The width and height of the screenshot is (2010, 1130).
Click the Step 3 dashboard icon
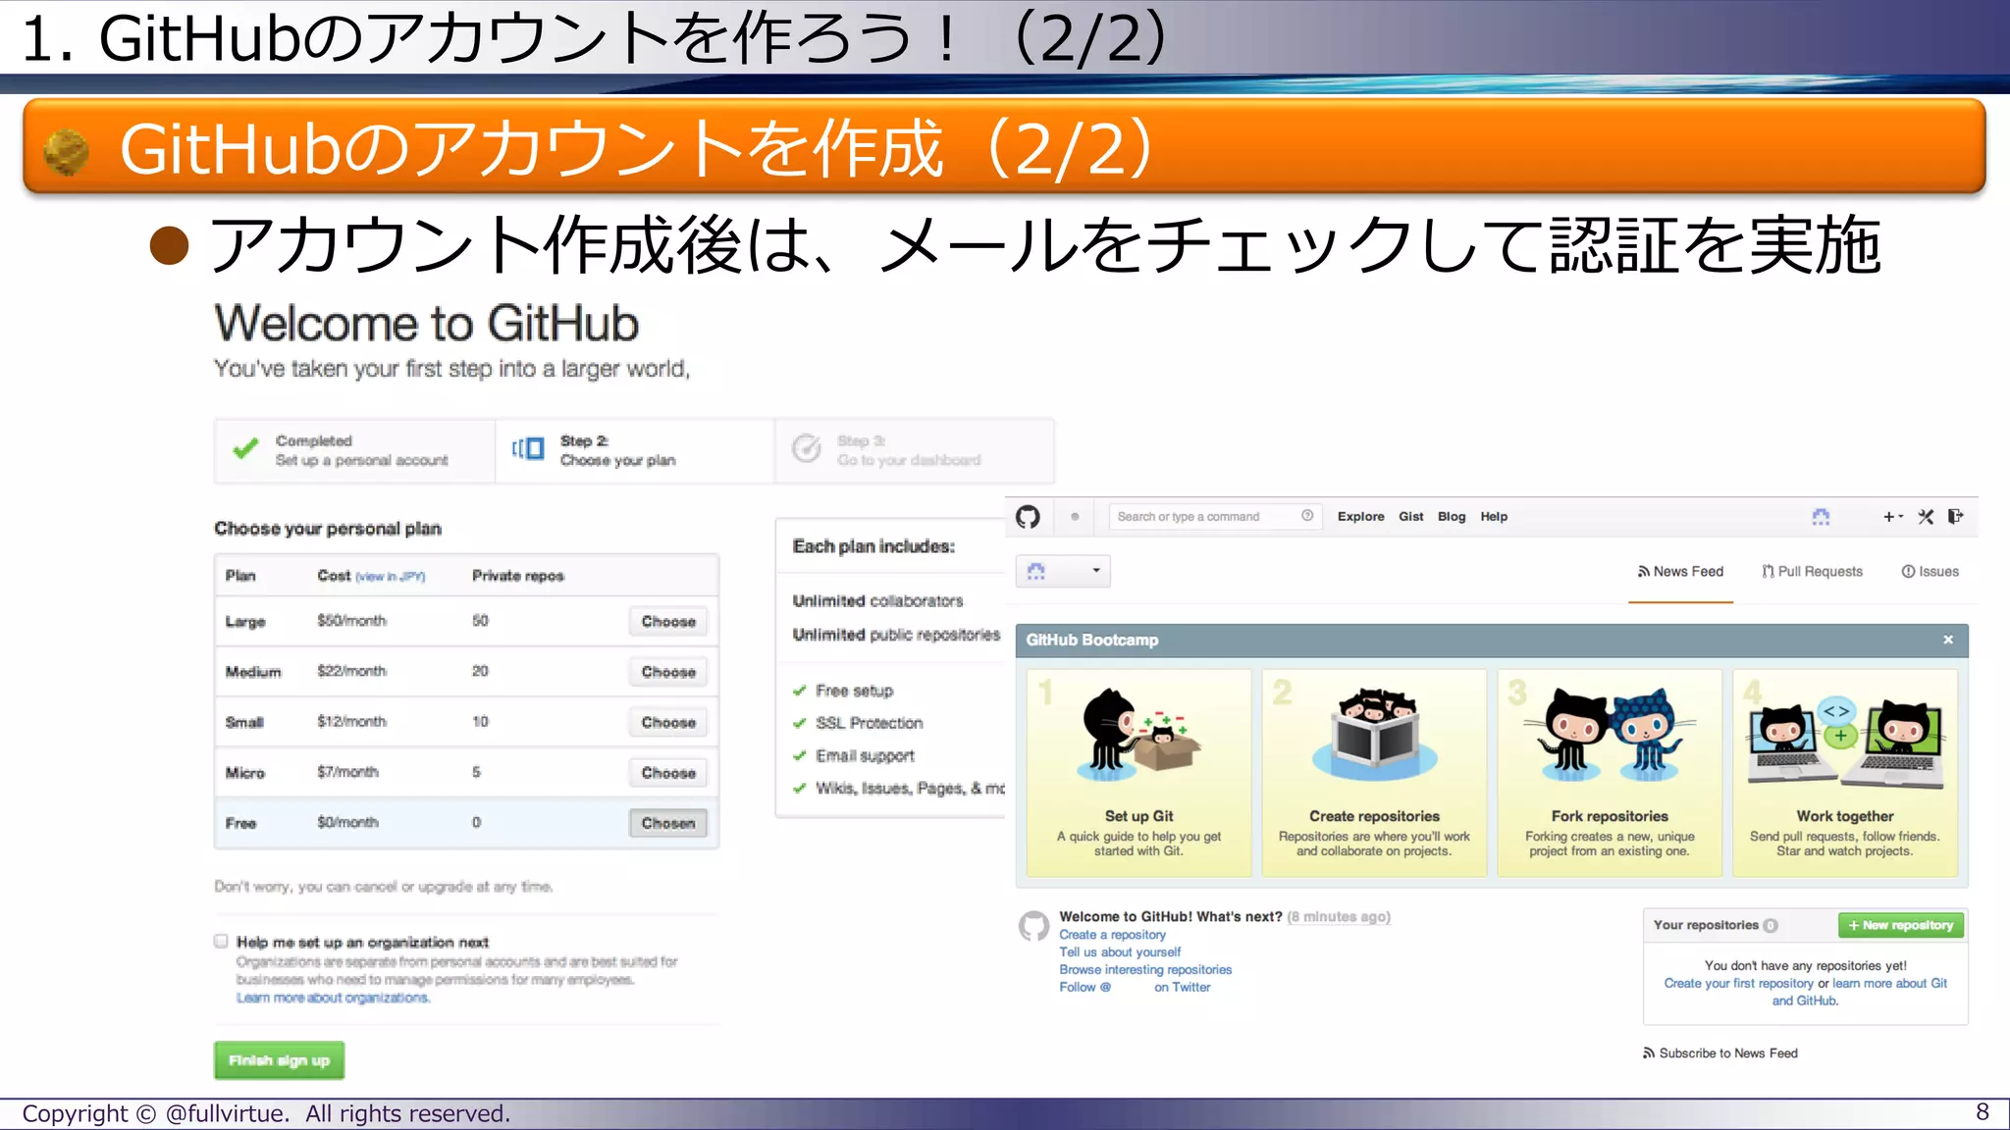807,448
